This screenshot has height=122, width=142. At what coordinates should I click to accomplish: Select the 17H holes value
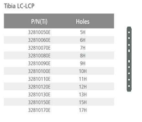pos(83,110)
